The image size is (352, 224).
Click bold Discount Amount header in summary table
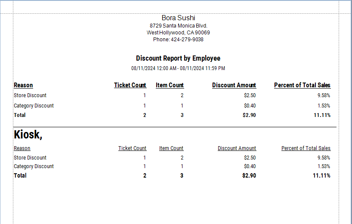point(234,85)
